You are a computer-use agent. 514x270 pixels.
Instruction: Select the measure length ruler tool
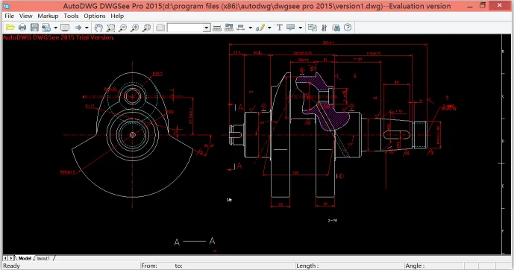click(x=217, y=28)
